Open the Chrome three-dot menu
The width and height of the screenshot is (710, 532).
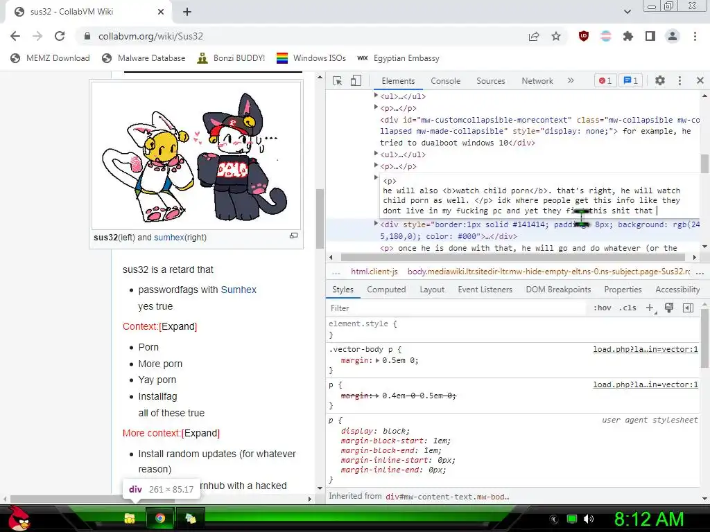tap(695, 36)
